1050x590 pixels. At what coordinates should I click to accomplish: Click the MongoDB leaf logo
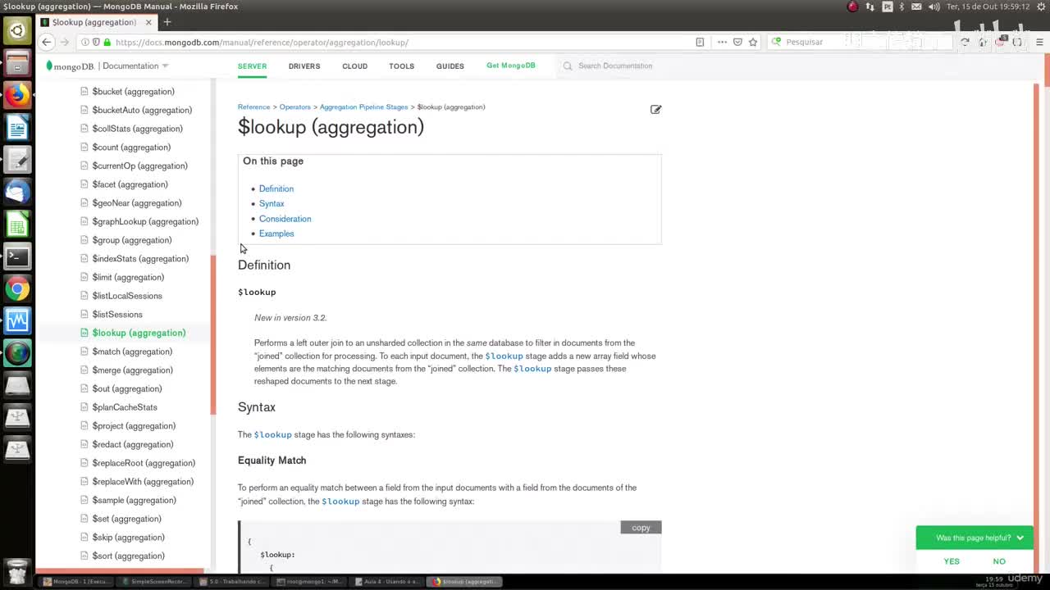click(49, 66)
